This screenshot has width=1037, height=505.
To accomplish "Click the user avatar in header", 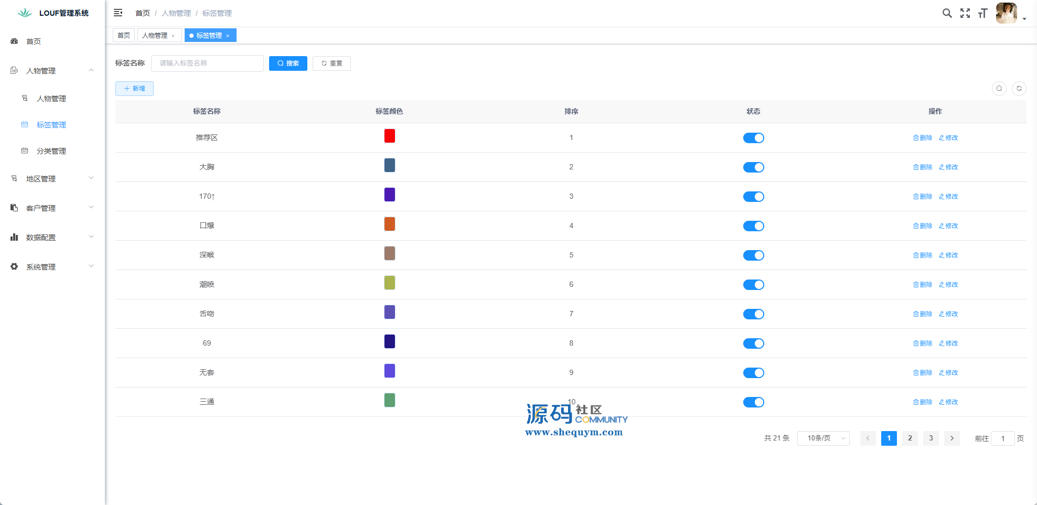I will click(x=1006, y=13).
